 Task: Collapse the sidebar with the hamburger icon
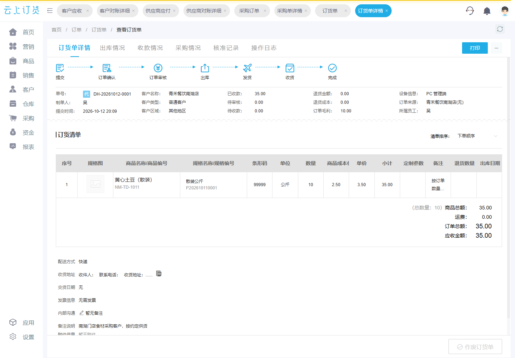coord(50,11)
